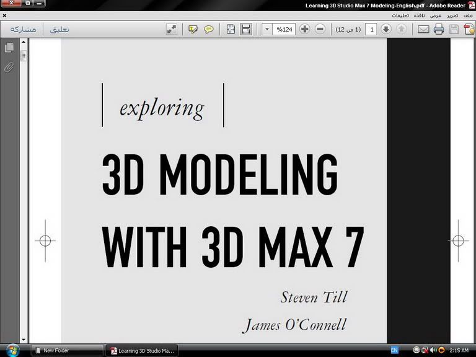476x357 pixels.
Task: Click the author name James O'Connell
Action: [294, 325]
